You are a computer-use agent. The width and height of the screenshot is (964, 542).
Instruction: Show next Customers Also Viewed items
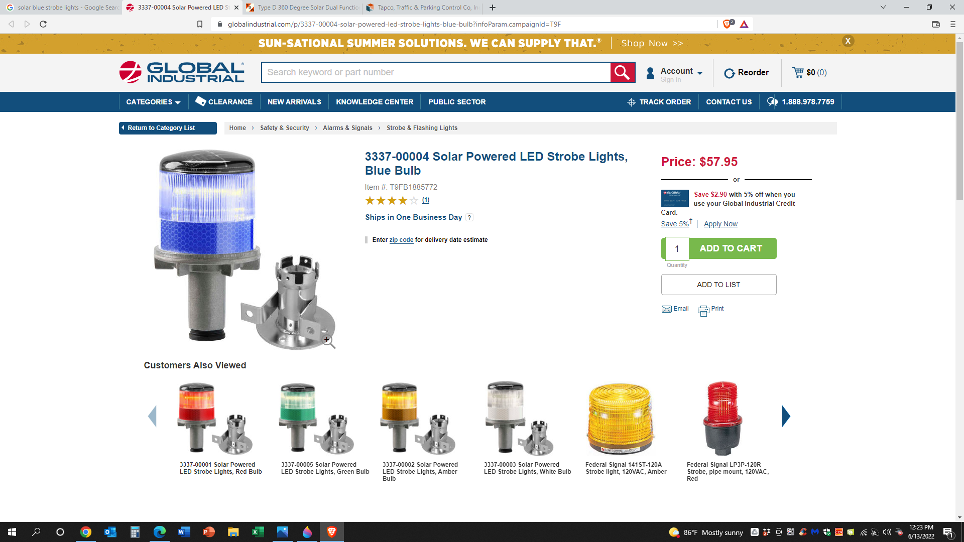click(786, 416)
